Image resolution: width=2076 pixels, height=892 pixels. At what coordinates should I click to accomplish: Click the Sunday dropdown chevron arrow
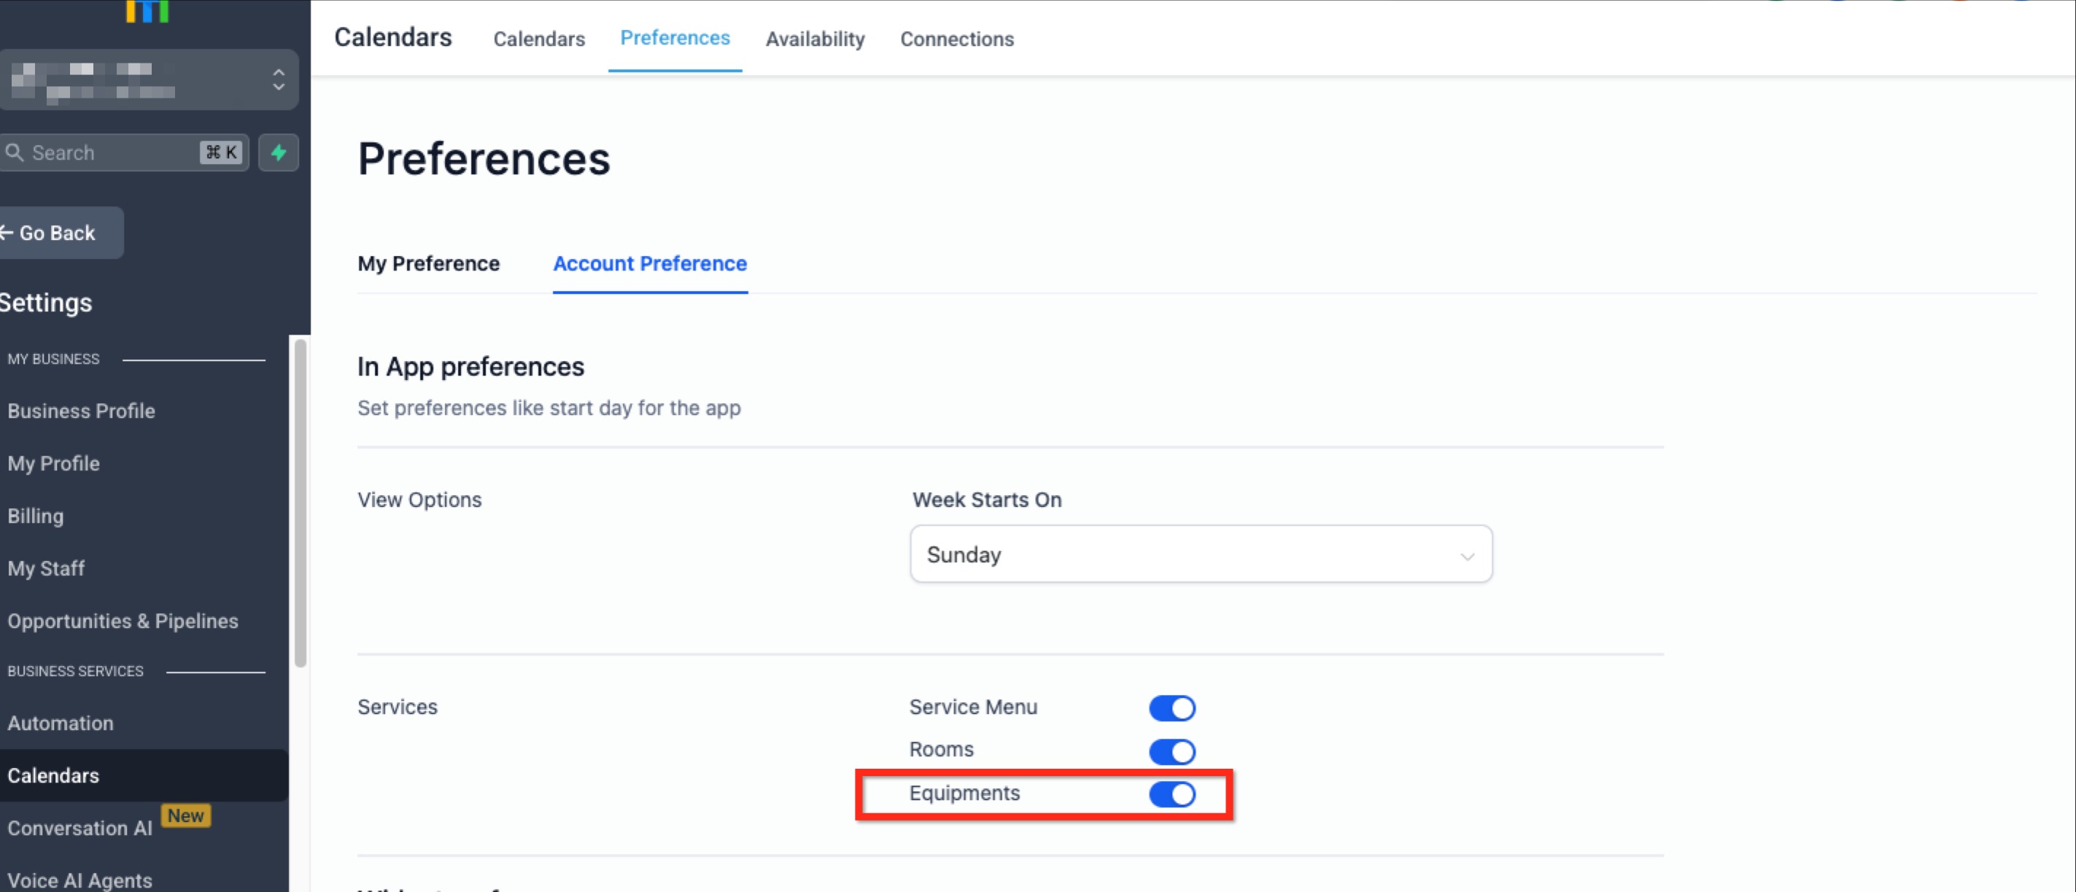pos(1466,556)
